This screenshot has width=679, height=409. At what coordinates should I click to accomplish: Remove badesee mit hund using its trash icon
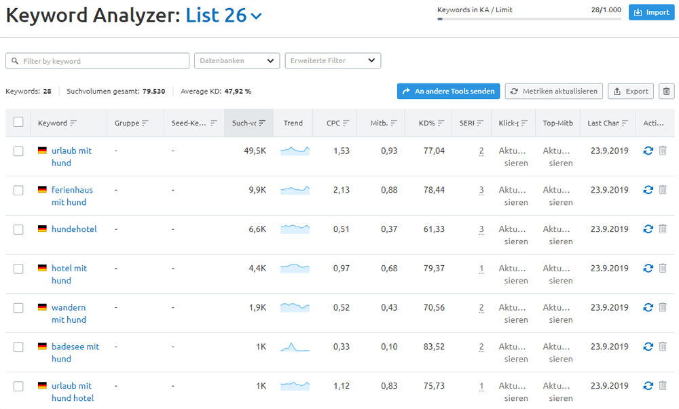tap(663, 347)
